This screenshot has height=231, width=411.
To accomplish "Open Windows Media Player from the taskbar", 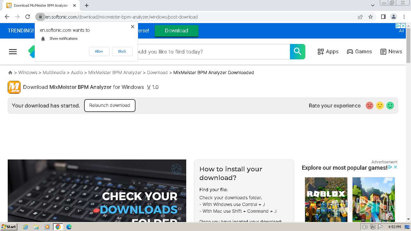I will (47, 227).
